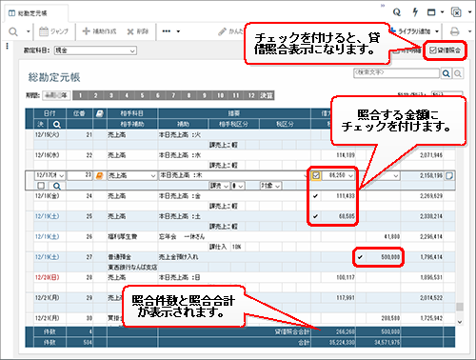
Task: Open the orange book icon on row 23
Action: (x=99, y=175)
